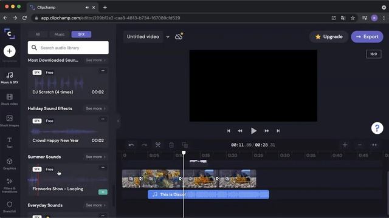Open the browser profile avatar
The width and height of the screenshot is (389, 218).
click(374, 18)
